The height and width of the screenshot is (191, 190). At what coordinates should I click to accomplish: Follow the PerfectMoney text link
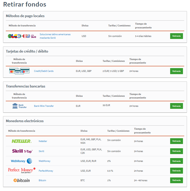pos(46,171)
